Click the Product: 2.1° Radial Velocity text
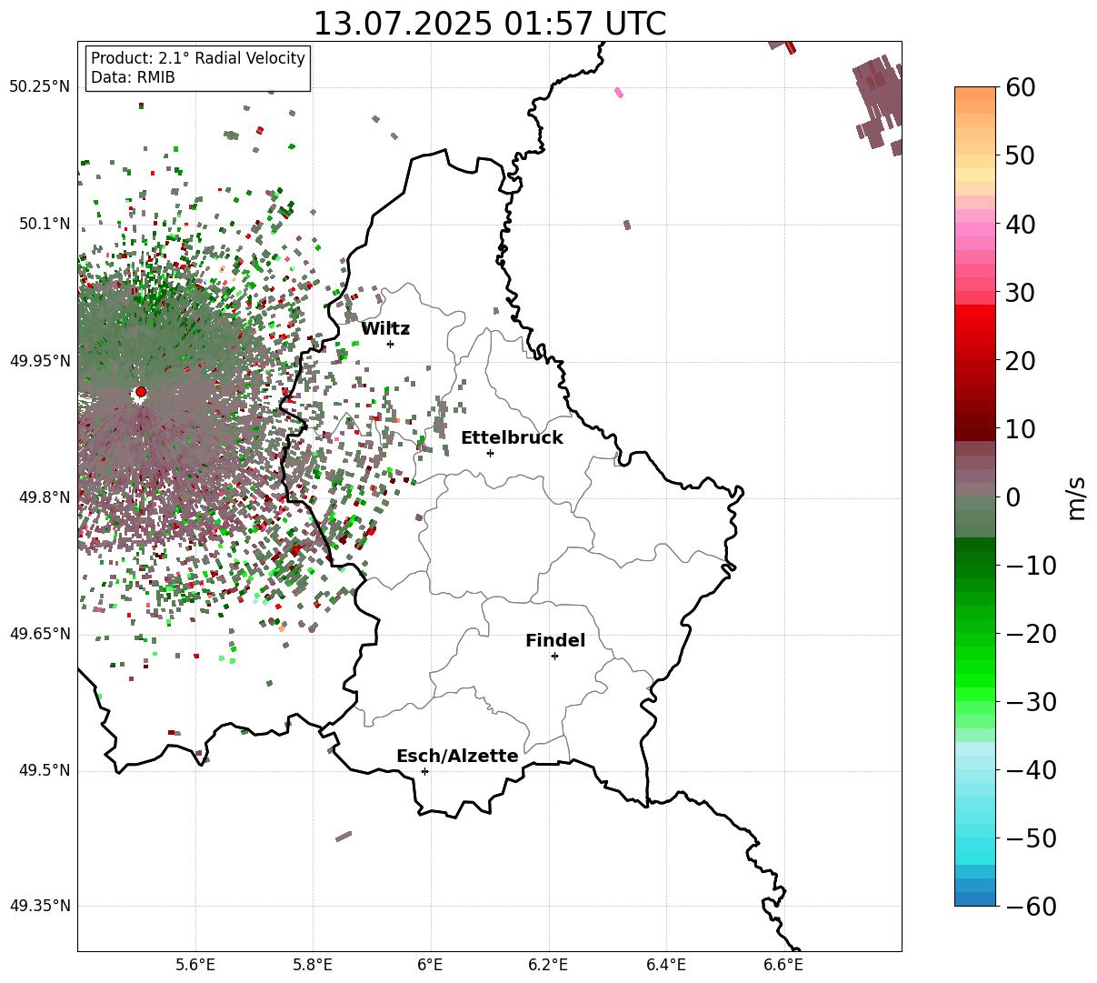Viewport: 1097px width, 983px height. point(198,58)
